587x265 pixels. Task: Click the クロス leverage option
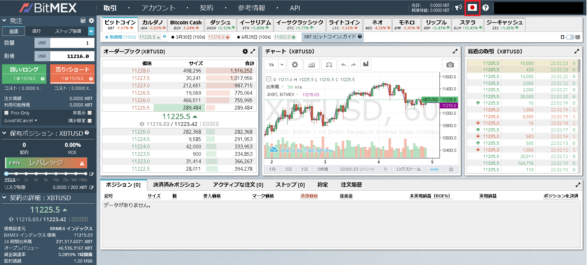click(x=10, y=180)
